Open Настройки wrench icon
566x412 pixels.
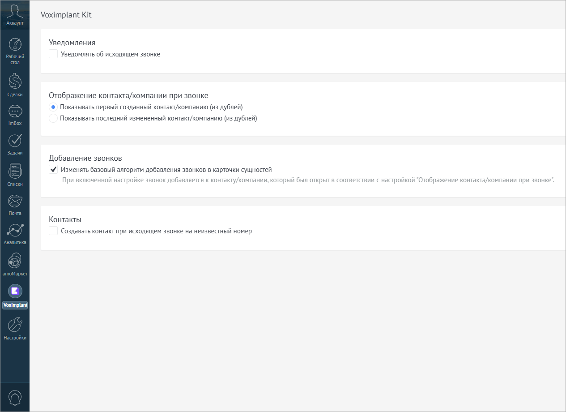coord(15,324)
